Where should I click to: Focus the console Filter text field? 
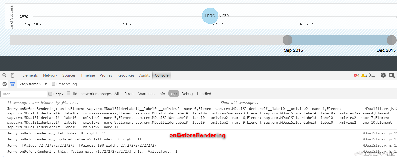point(24,94)
